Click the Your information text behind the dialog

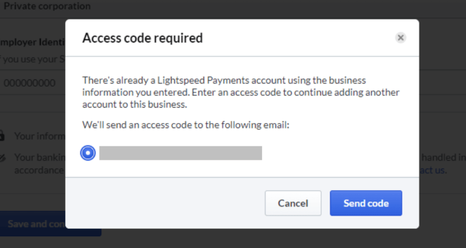tap(39, 136)
